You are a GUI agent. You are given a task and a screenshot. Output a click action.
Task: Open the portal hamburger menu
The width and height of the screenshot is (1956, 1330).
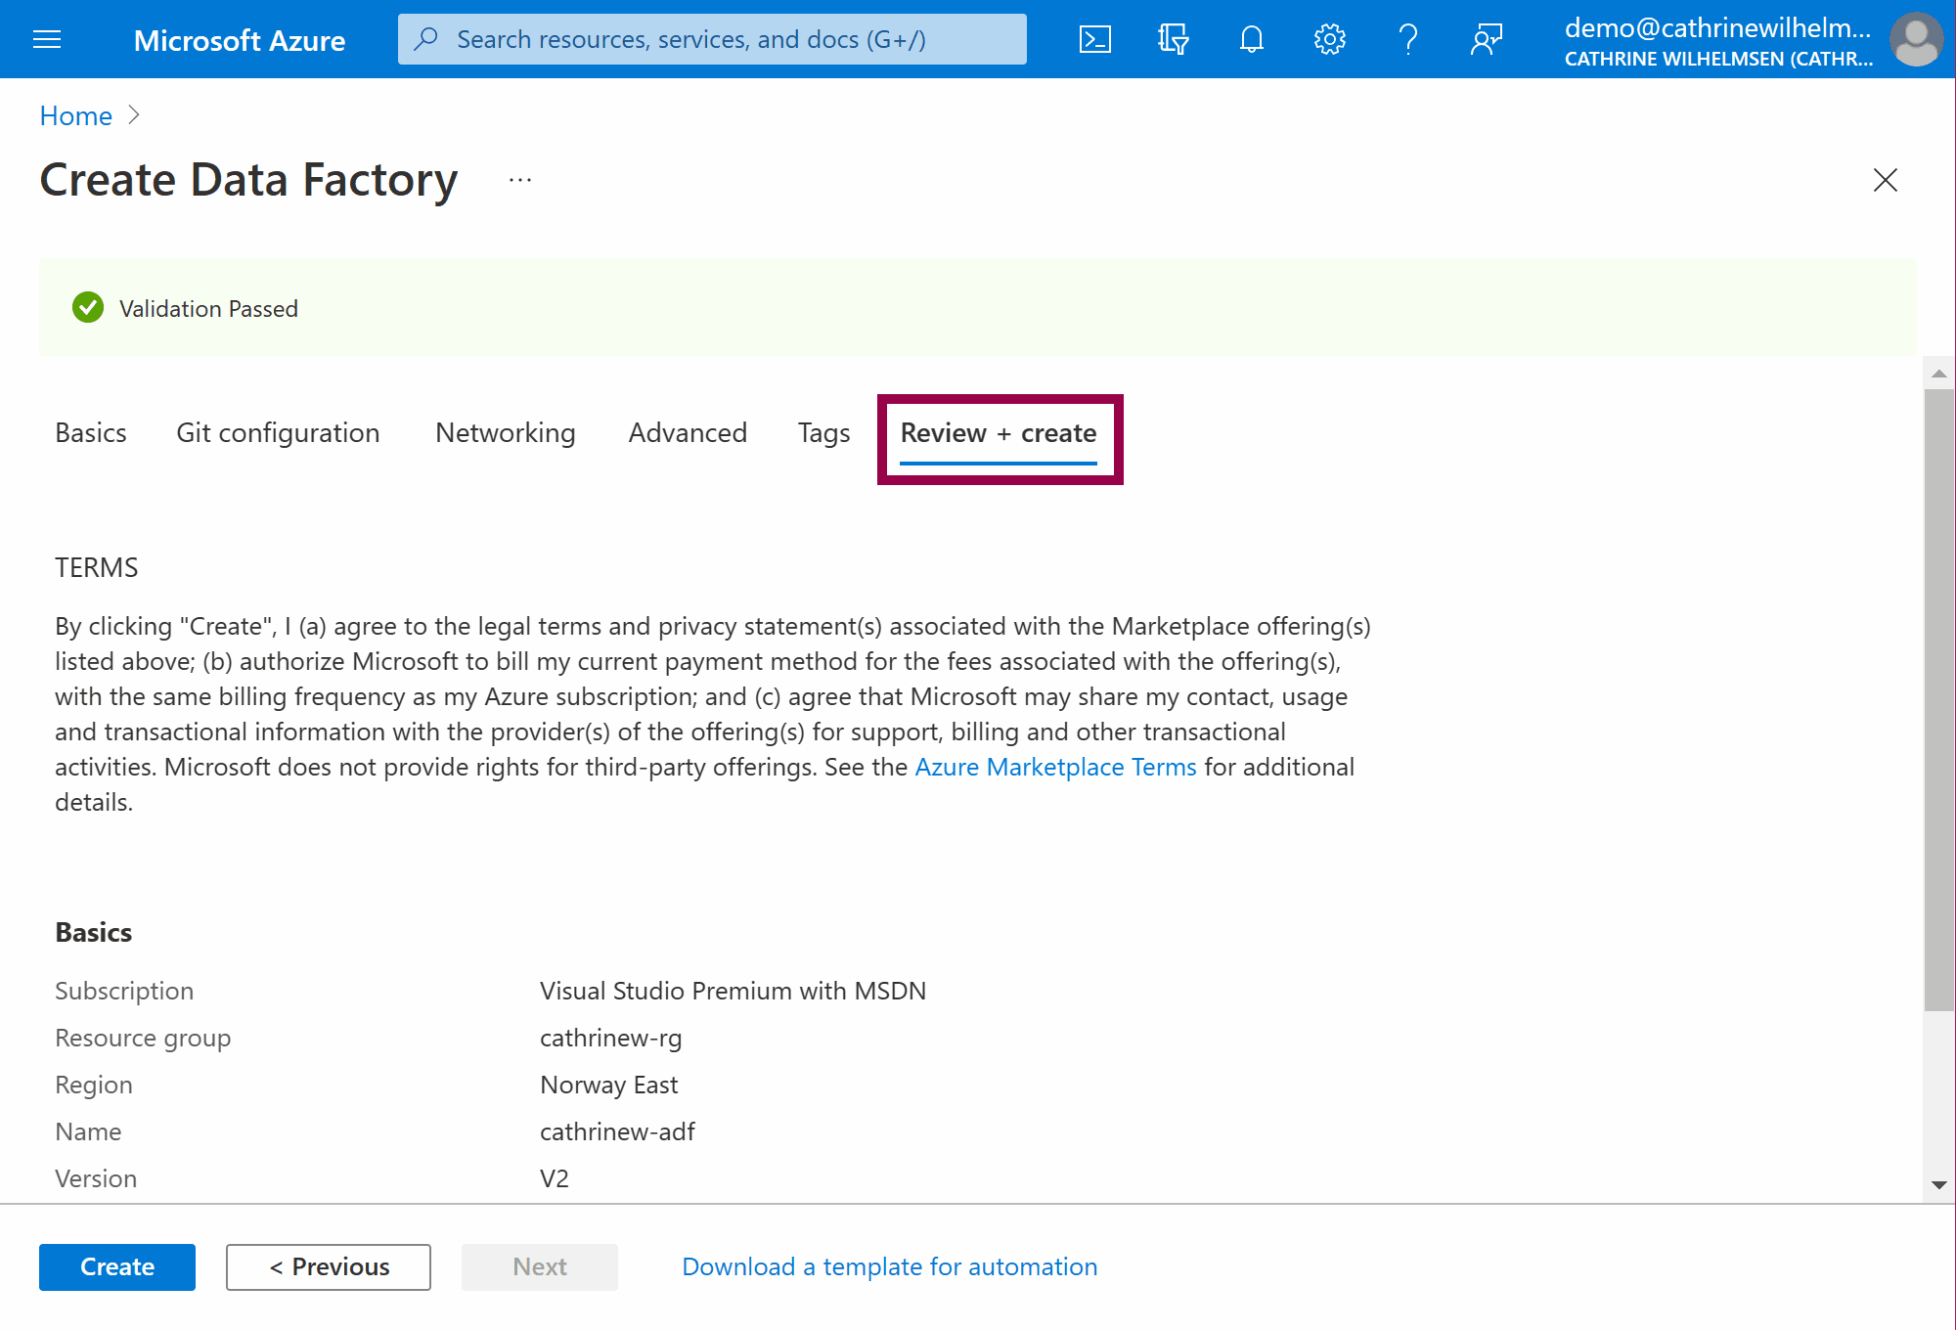pos(47,39)
